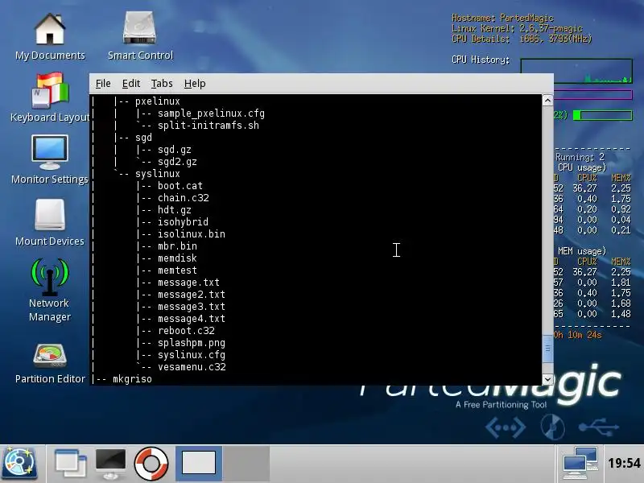The image size is (644, 483).
Task: Click the sgd2.gz file name
Action: click(x=177, y=162)
